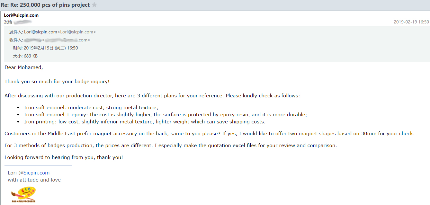Click the sentence about magnet accessory
This screenshot has height=205, width=430.
(210, 134)
